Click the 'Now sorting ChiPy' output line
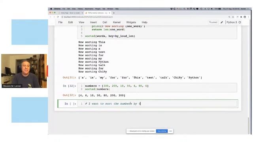The height and width of the screenshot is (142, 253). [x=93, y=72]
